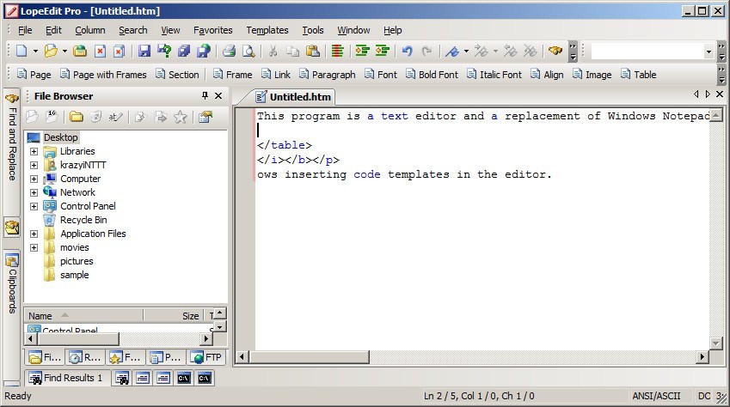730x407 pixels.
Task: Insert the Link template
Action: pyautogui.click(x=276, y=75)
